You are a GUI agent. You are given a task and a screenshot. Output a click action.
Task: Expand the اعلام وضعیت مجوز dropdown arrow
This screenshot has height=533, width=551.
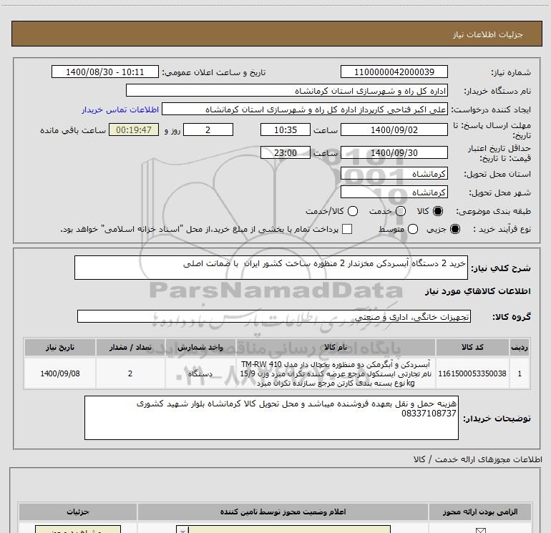(182, 530)
